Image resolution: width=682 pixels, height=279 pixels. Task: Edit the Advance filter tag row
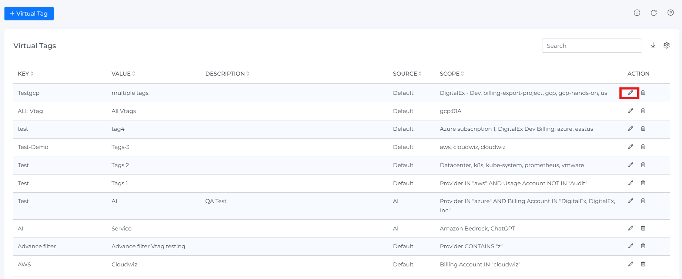pos(631,246)
